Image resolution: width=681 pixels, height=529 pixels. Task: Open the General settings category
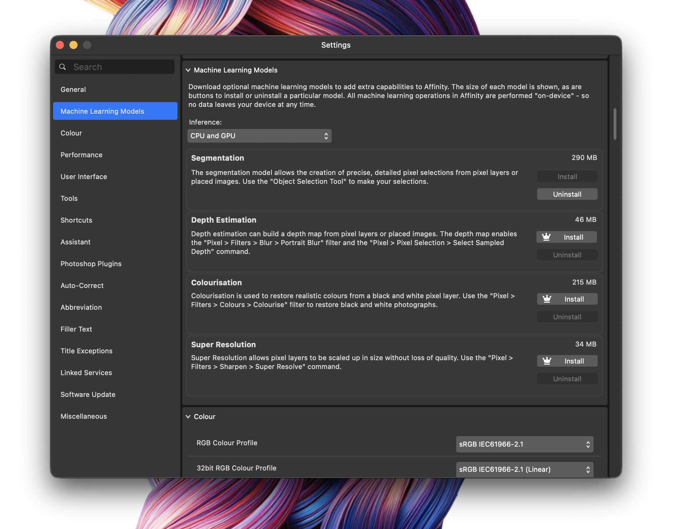point(73,90)
